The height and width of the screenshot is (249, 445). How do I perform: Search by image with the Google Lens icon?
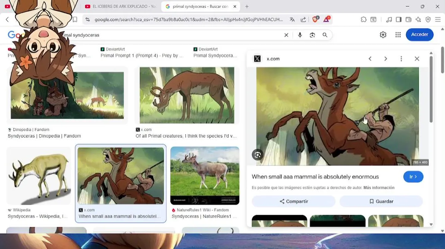point(312,35)
